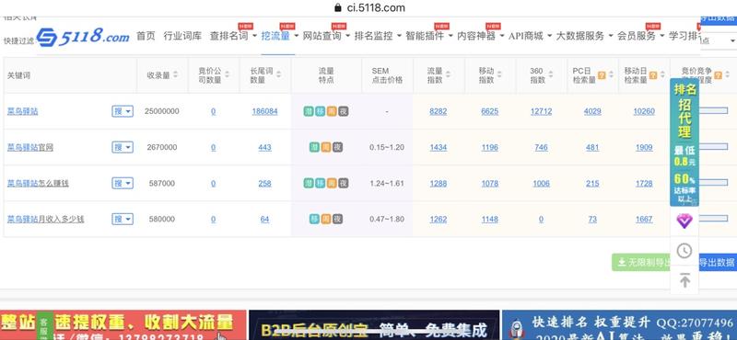The image size is (737, 340).
Task: Click help icon beside 竞价竞争激烈程度
Action: coord(718,75)
